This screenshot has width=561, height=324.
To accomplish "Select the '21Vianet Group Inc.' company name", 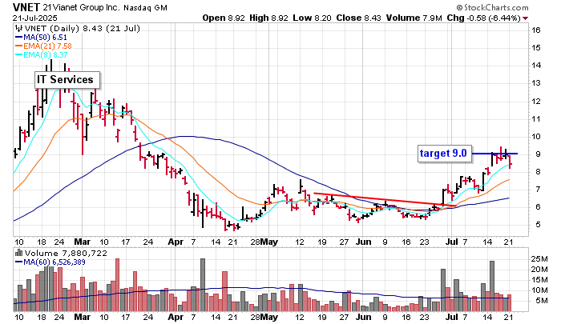I will 82,7.
